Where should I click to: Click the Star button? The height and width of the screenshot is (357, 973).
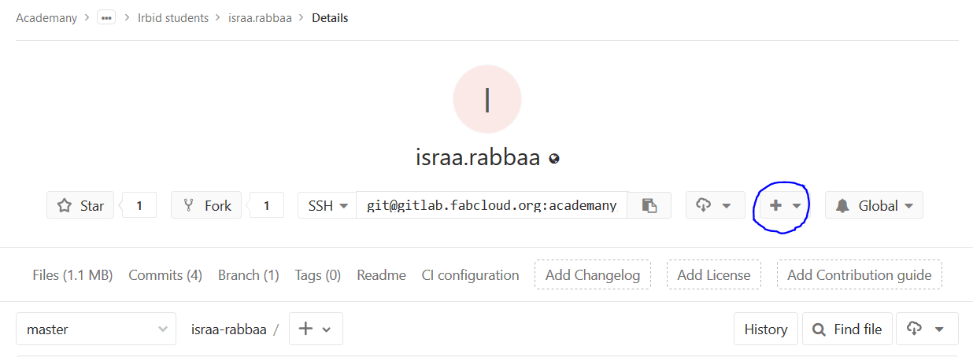(x=80, y=205)
